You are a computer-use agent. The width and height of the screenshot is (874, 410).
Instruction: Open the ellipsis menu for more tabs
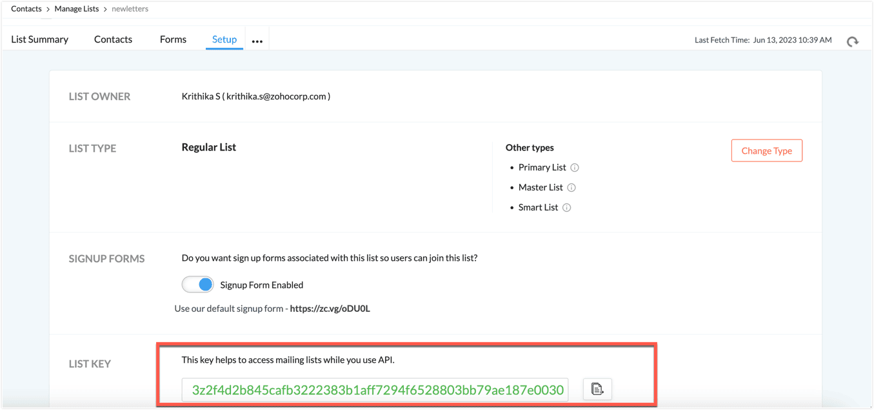tap(257, 39)
